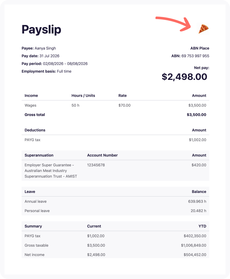Click the large net pay amount $2,498.00
230x279 pixels.
coord(184,77)
